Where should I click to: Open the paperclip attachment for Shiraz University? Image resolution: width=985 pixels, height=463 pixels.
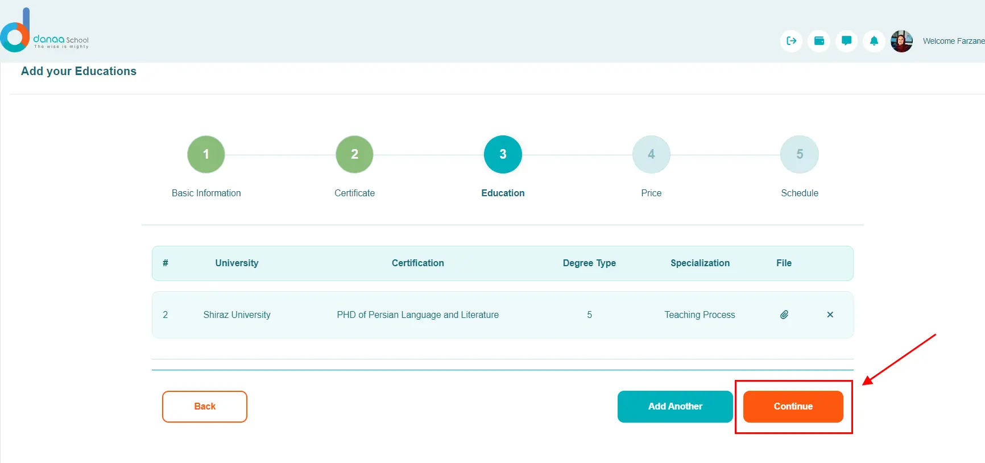(x=784, y=315)
